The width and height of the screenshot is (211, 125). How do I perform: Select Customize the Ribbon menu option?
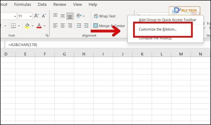point(158,29)
